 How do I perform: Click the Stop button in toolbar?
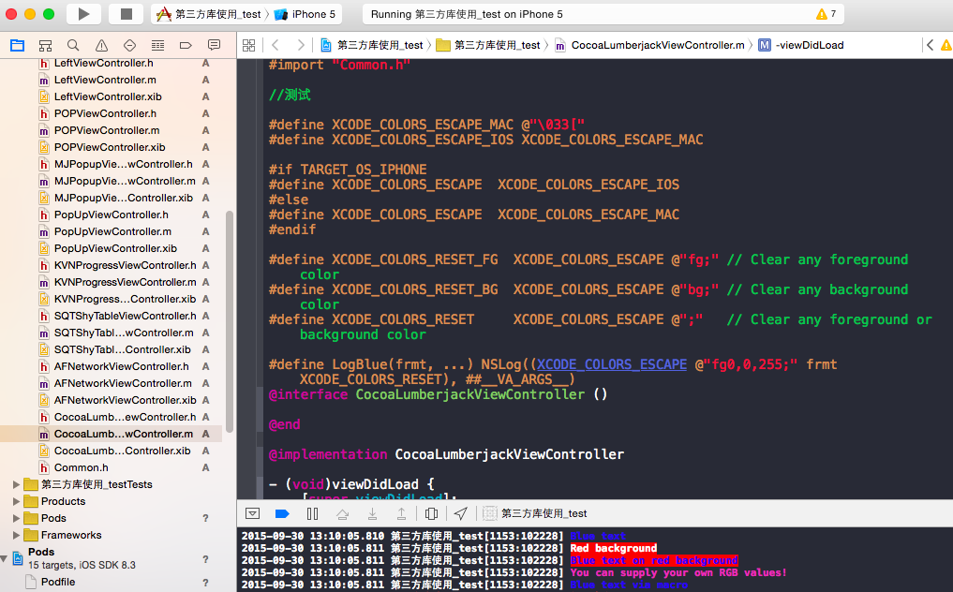point(126,14)
